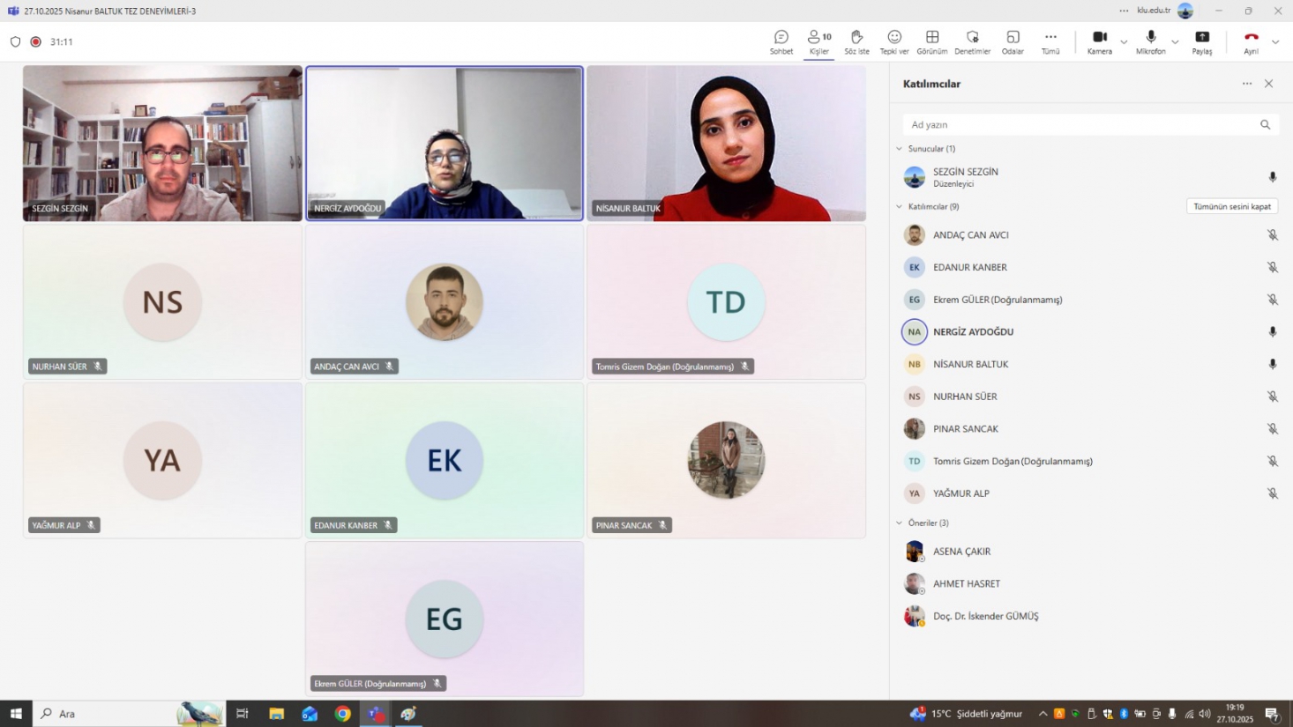Viewport: 1293px width, 727px height.
Task: Collapse the Sunucular (1) section
Action: [900, 149]
